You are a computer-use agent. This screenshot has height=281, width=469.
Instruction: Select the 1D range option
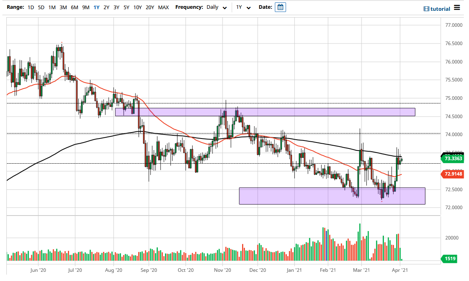click(31, 7)
